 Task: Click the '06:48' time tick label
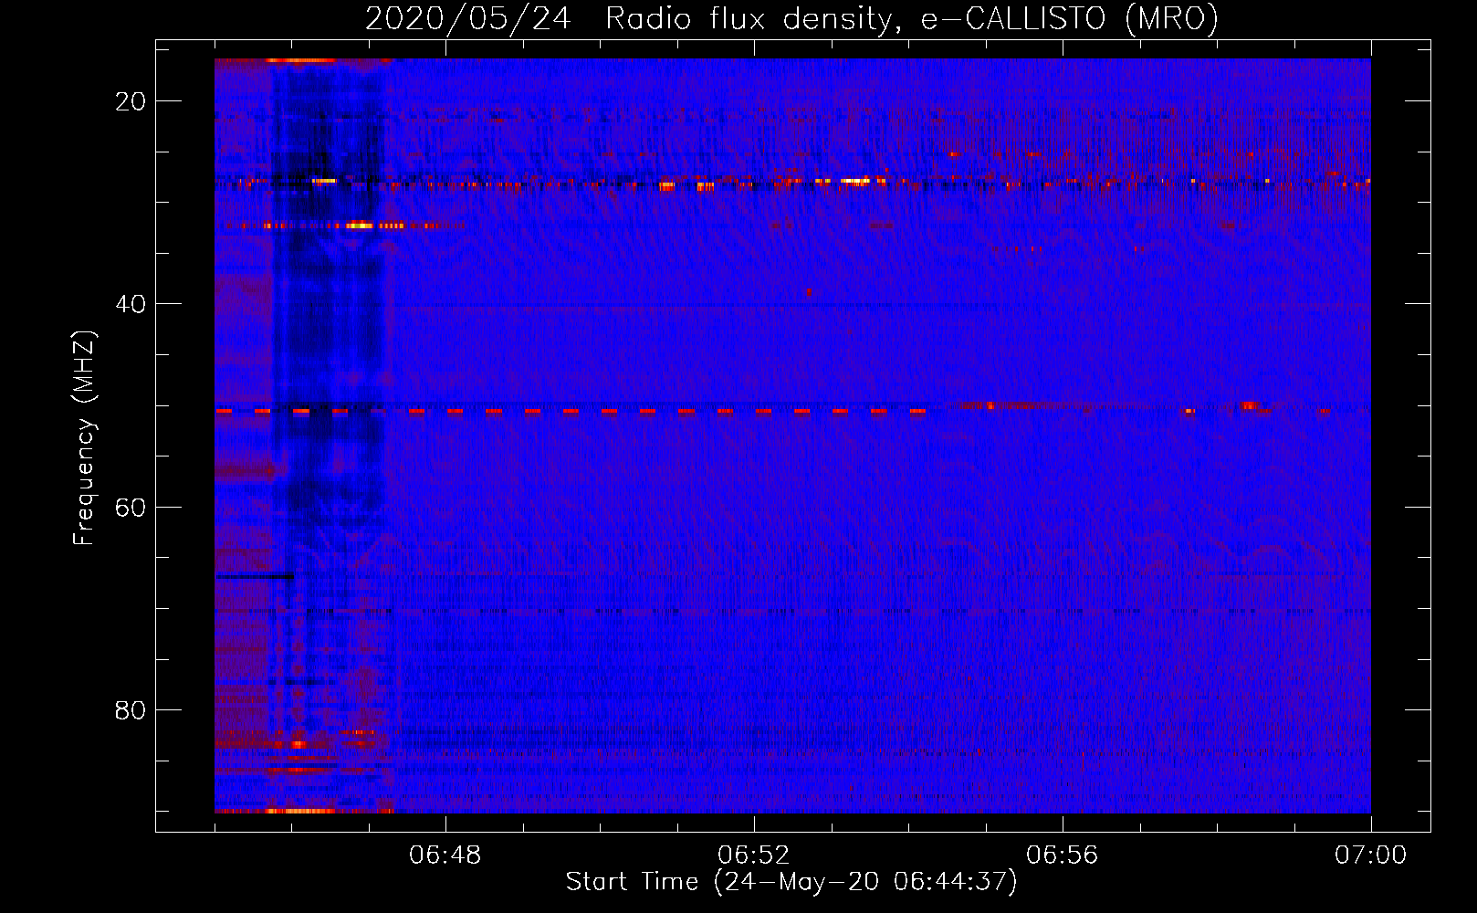point(445,855)
